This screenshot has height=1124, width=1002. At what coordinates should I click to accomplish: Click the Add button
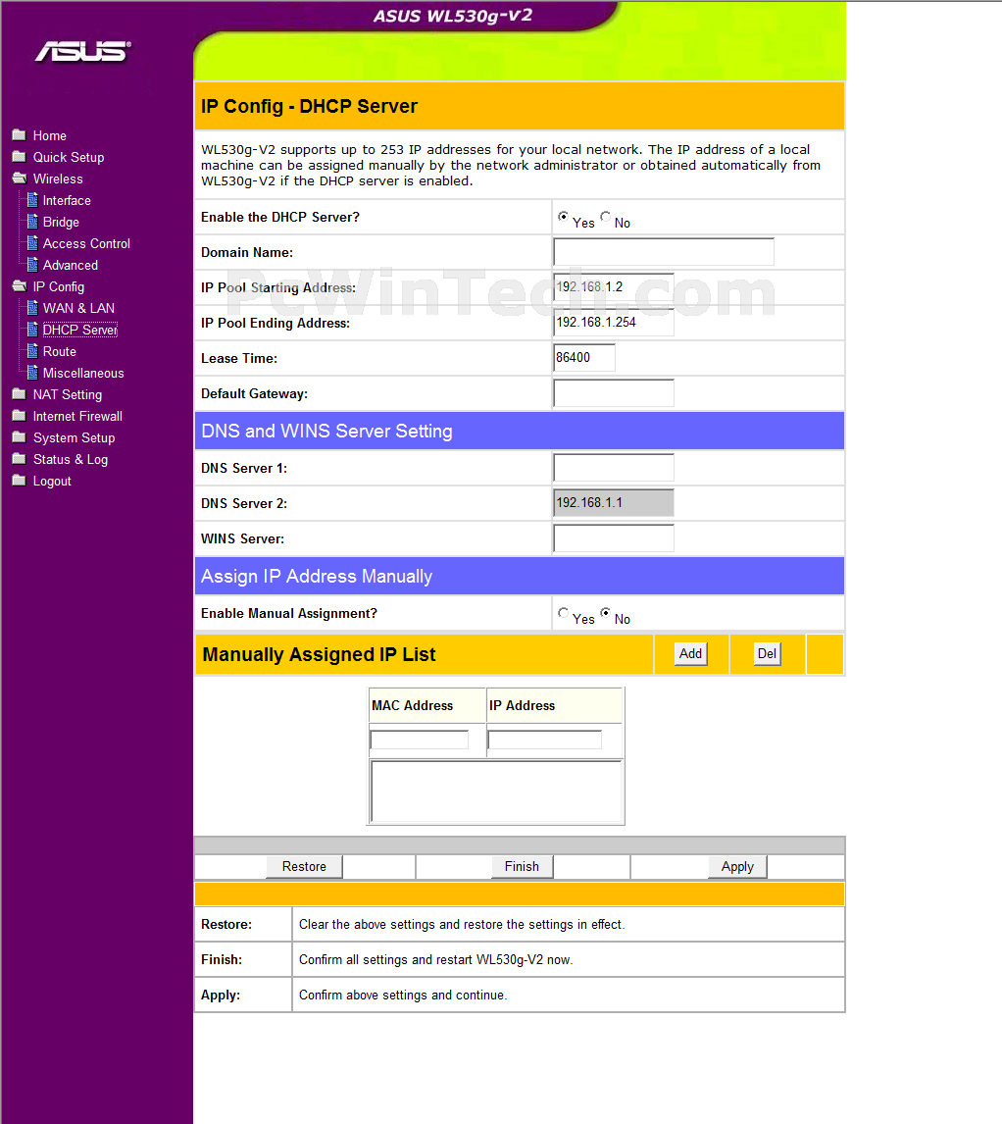(x=691, y=654)
